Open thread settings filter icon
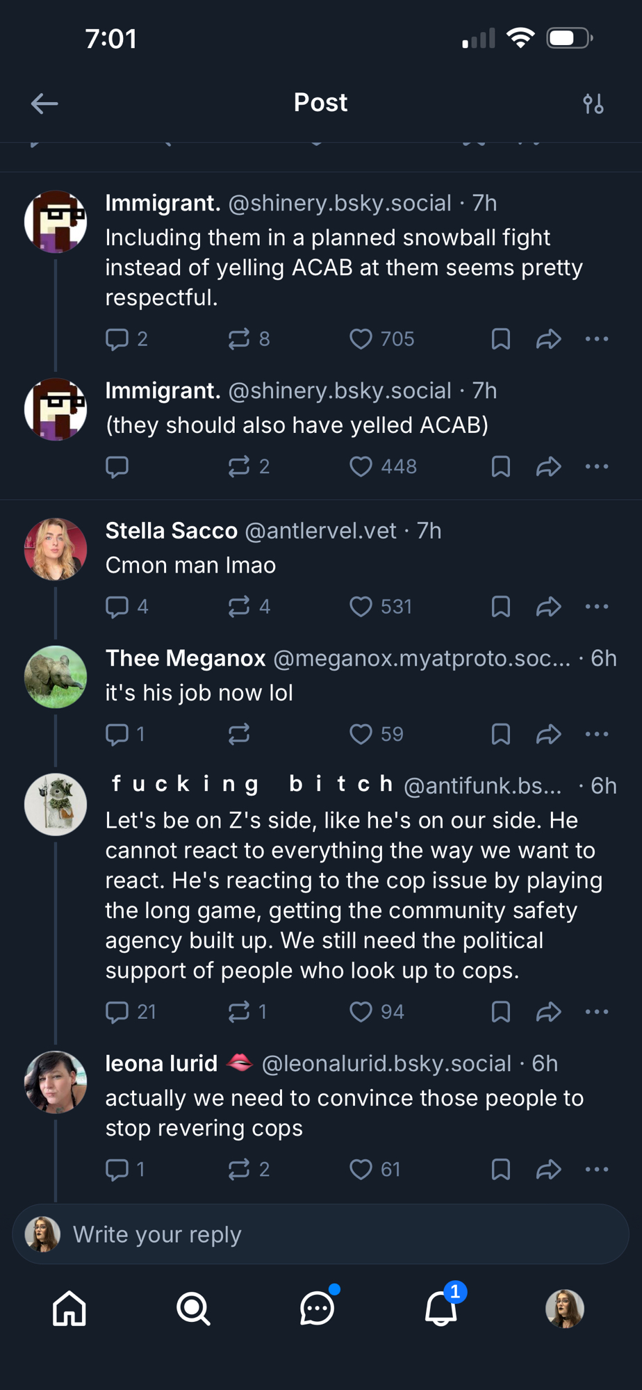Screen dimensions: 642x1390 click(x=593, y=104)
